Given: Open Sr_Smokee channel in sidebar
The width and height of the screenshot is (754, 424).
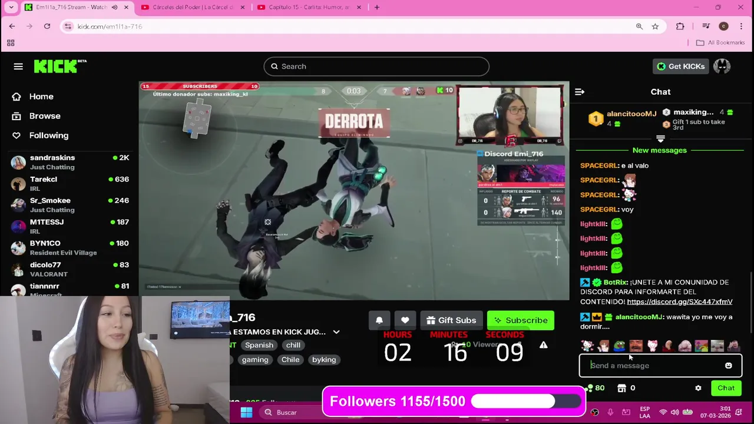Looking at the screenshot, I should (x=70, y=205).
